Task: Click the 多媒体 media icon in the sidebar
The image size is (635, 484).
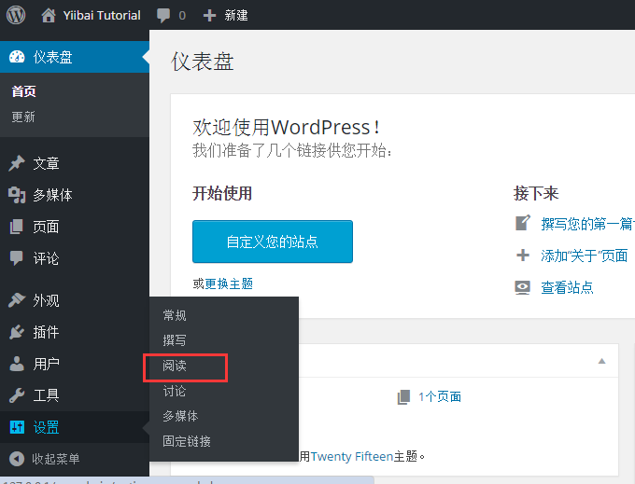Action: pos(17,195)
